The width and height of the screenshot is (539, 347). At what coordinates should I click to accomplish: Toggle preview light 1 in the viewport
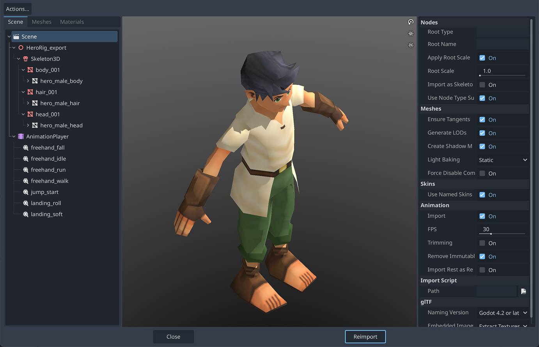[411, 33]
